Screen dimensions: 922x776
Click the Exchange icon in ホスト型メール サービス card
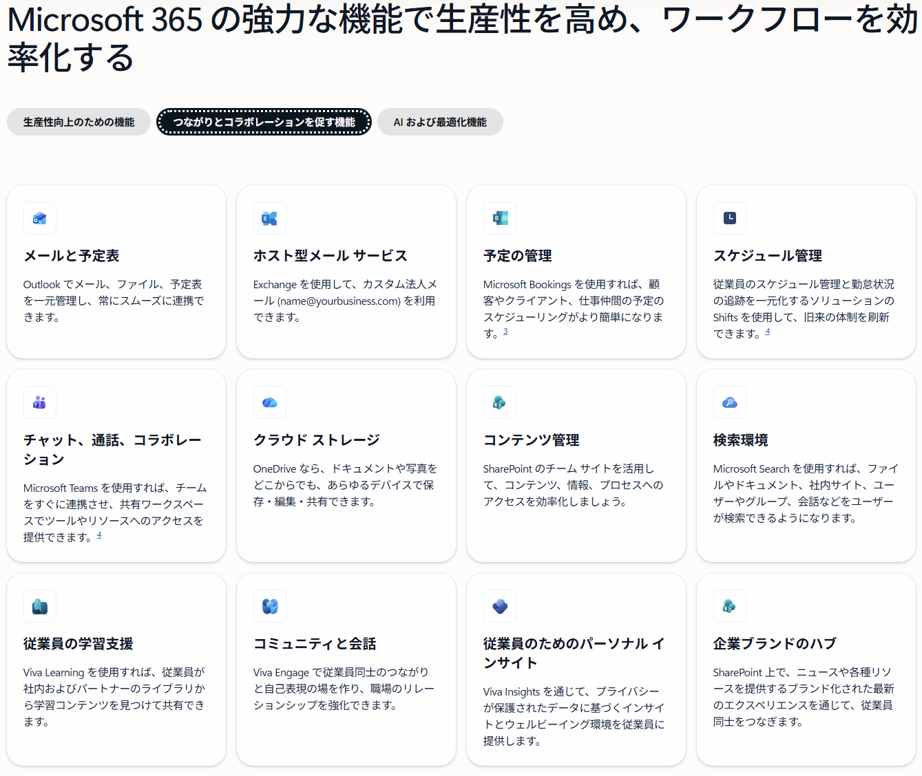click(270, 218)
